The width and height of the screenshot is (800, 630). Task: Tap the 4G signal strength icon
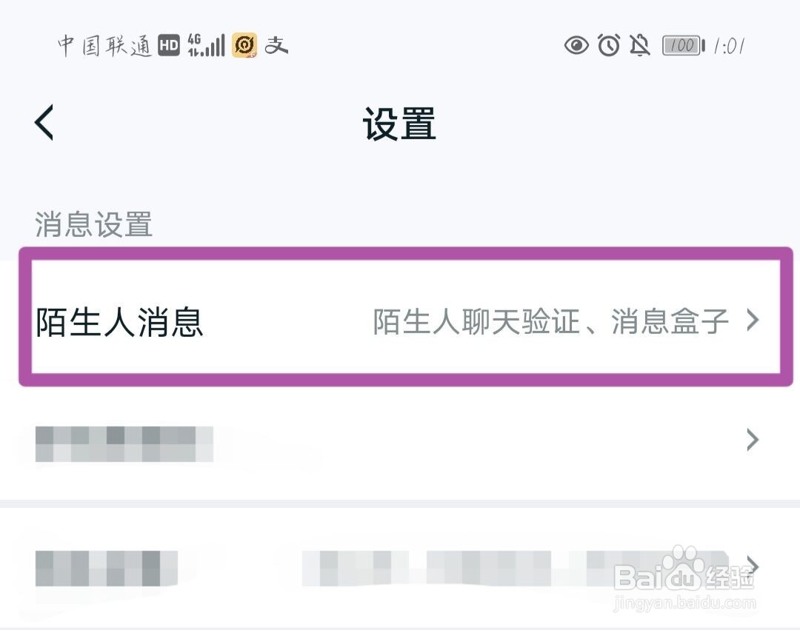tap(206, 45)
